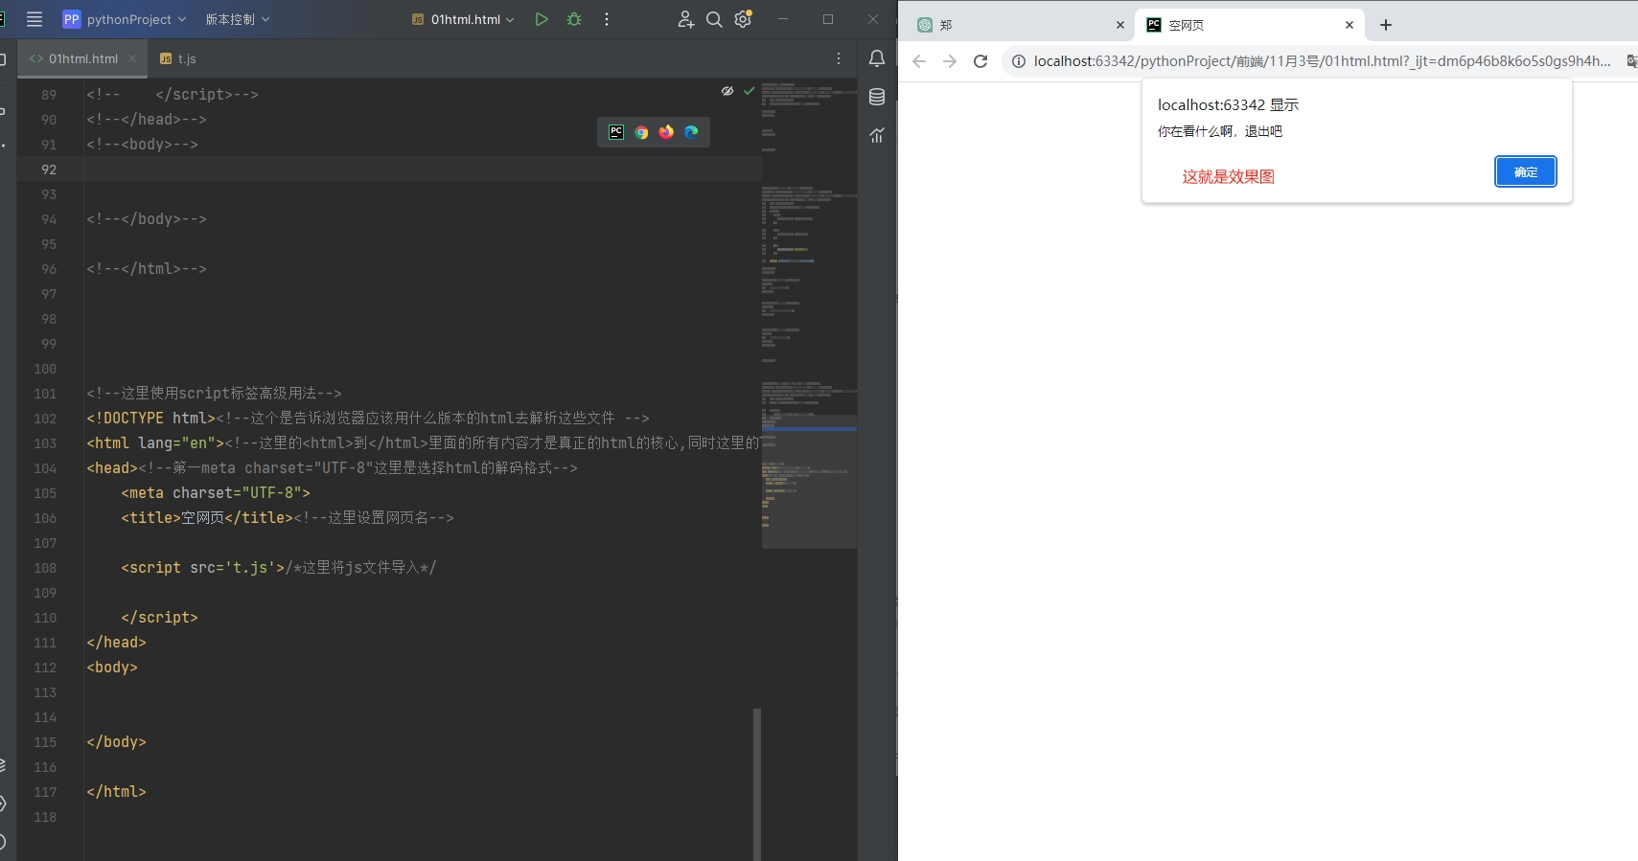Open the page in Edge from editor
1638x861 pixels.
tap(691, 132)
